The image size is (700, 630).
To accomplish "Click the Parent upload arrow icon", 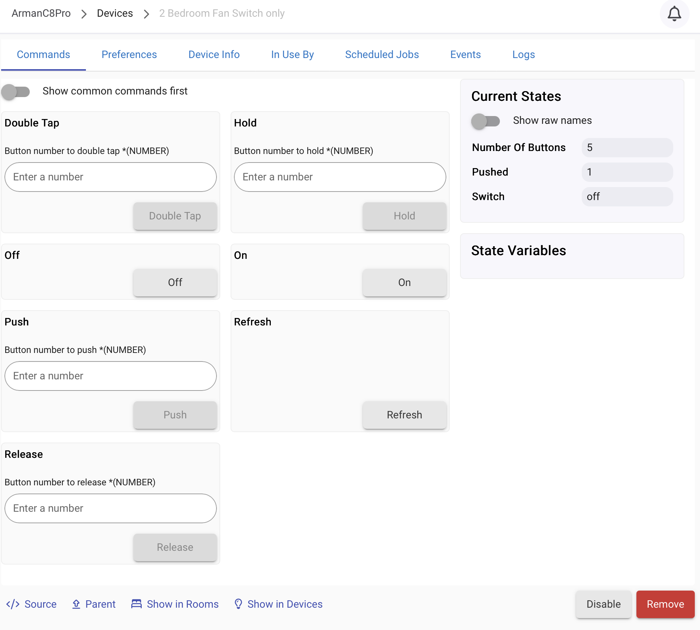I will coord(76,604).
